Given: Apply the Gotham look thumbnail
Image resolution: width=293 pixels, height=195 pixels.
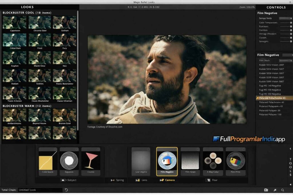Looking at the screenshot, I should pyautogui.click(x=65, y=22).
